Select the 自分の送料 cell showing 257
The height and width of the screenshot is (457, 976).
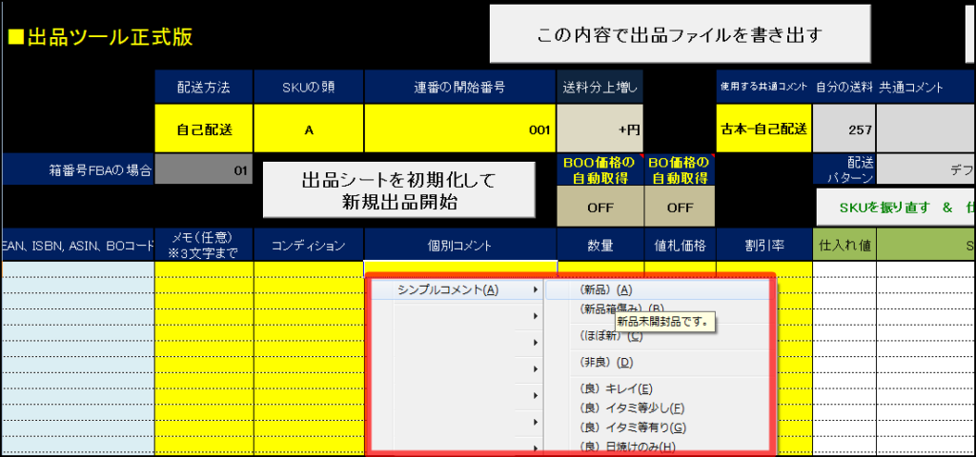click(x=844, y=129)
